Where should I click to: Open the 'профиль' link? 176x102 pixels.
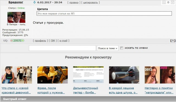tap(40, 41)
